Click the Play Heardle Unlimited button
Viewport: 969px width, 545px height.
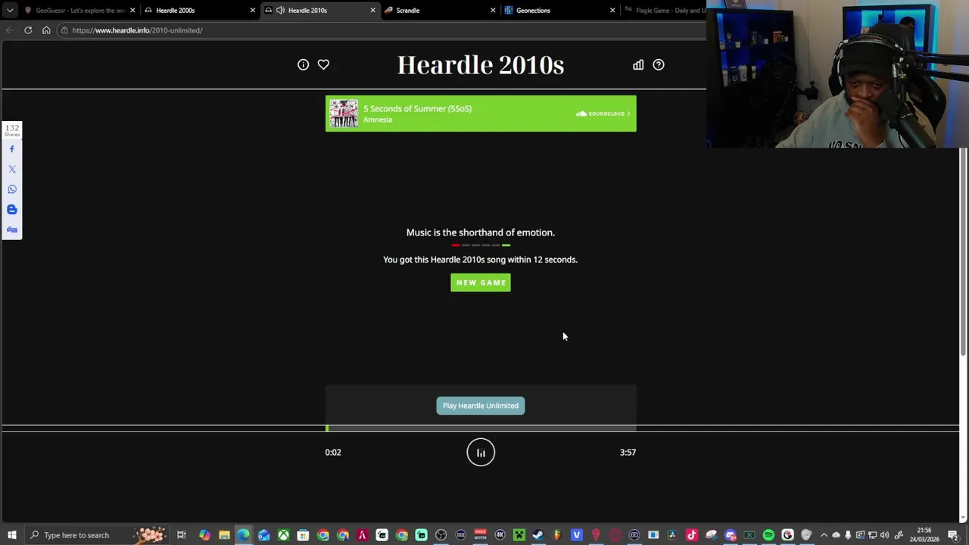coord(481,406)
